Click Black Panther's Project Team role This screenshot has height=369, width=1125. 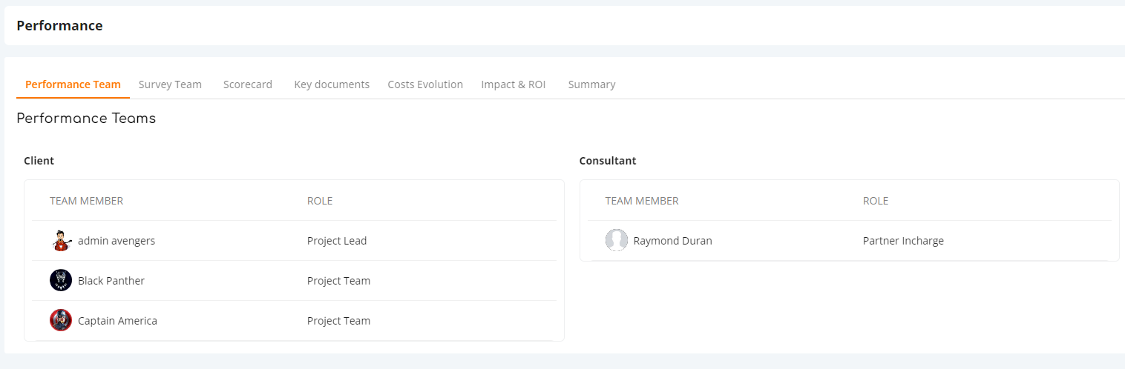[x=338, y=281]
